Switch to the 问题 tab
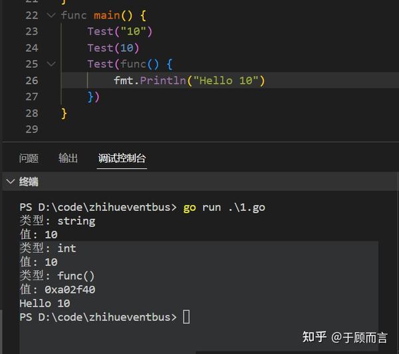This screenshot has width=399, height=354. click(29, 158)
